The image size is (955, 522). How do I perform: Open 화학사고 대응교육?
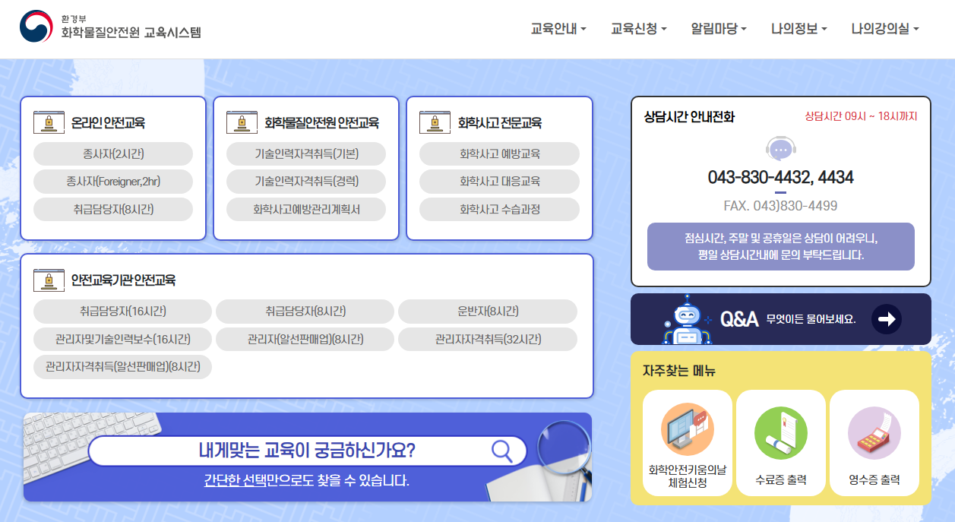click(x=499, y=182)
